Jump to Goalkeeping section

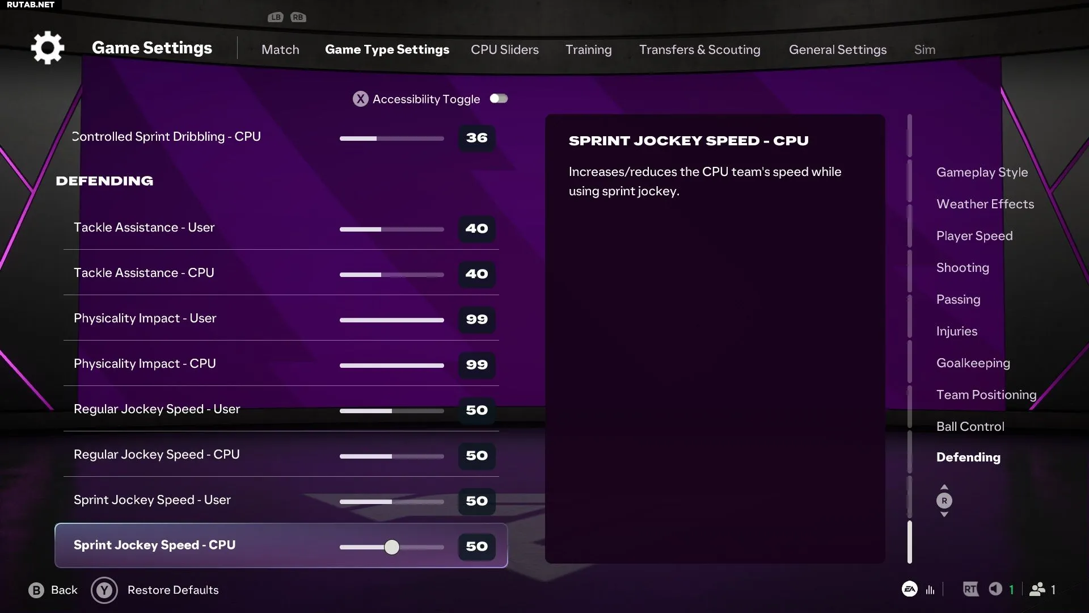click(973, 363)
